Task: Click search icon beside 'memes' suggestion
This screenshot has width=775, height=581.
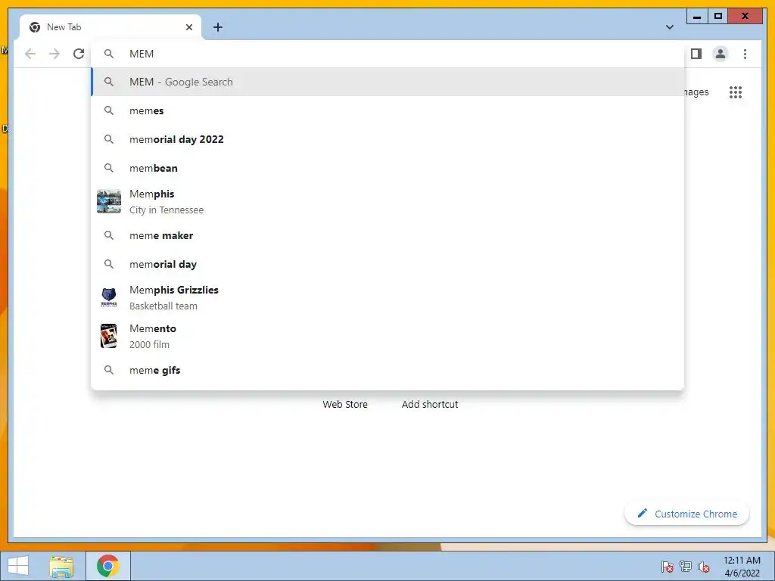Action: point(109,110)
